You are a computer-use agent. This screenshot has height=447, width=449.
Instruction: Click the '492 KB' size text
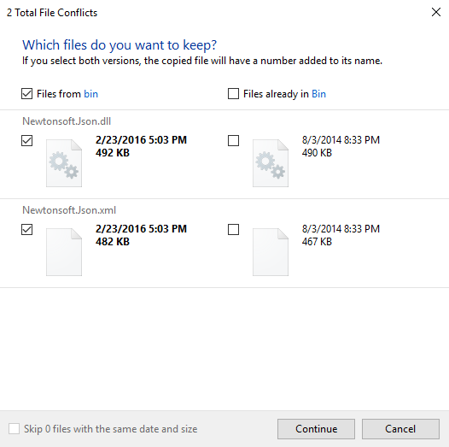(x=113, y=153)
